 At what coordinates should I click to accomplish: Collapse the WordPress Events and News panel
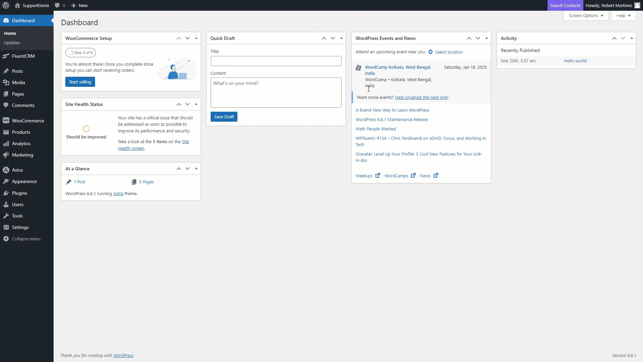tap(487, 38)
